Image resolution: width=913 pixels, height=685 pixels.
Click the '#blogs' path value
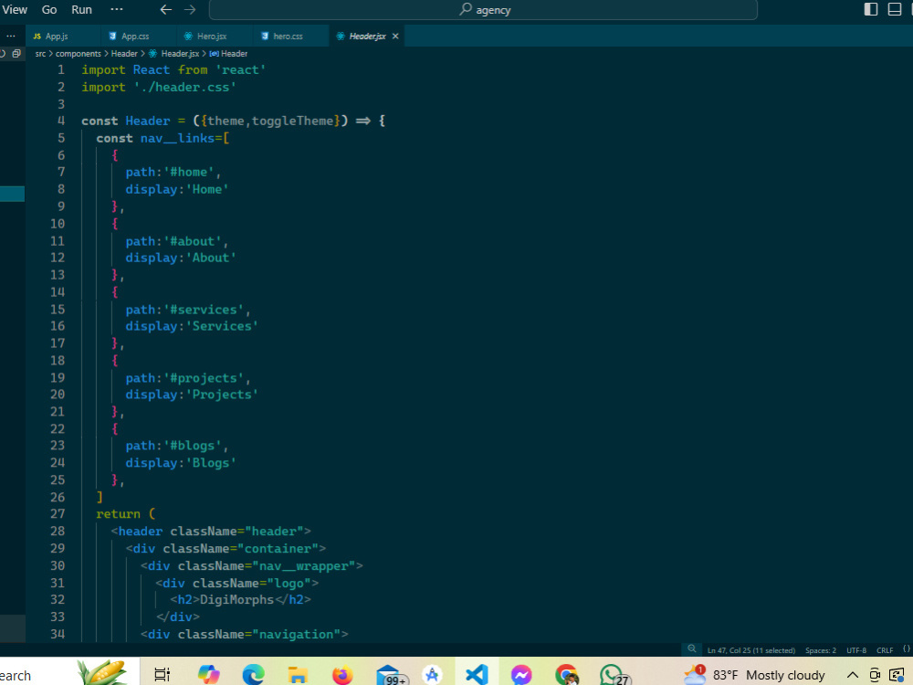[x=192, y=446]
